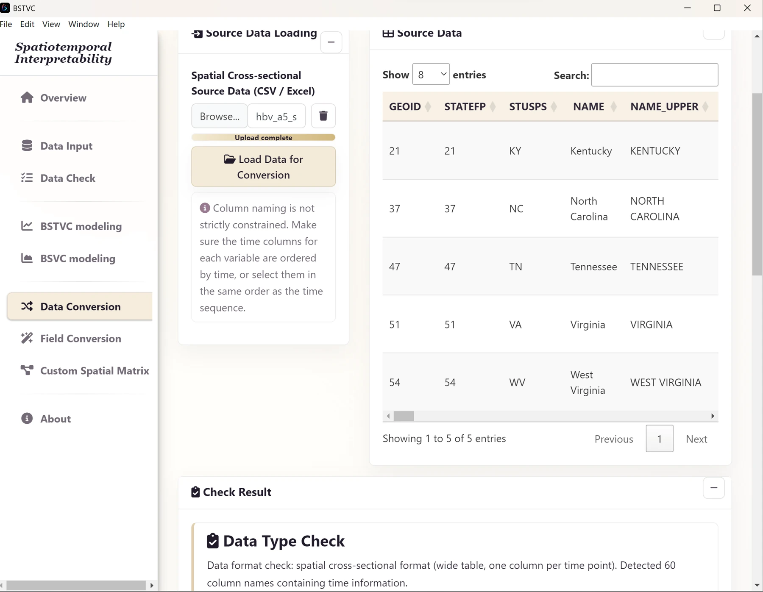Viewport: 763px width, 592px height.
Task: Sort table by GEOID column arrows
Action: tap(428, 106)
